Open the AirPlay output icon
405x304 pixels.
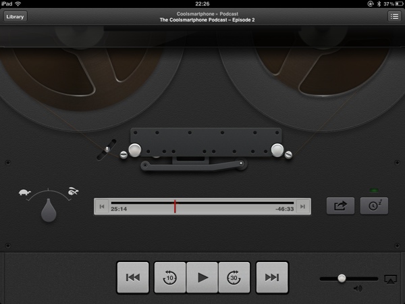390,280
